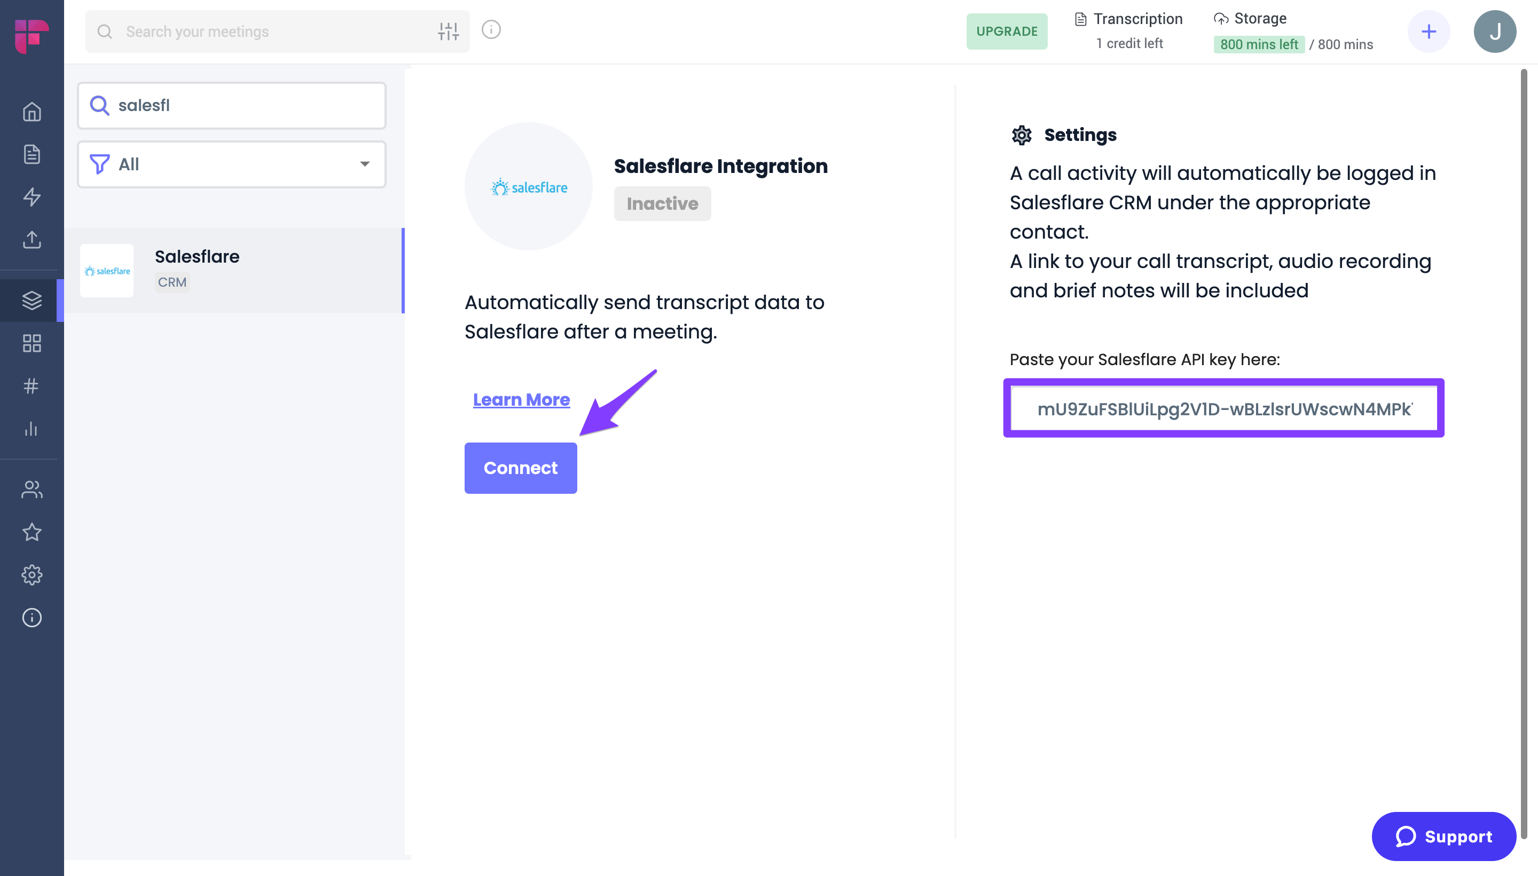
Task: Open the star icon in sidebar
Action: (x=32, y=532)
